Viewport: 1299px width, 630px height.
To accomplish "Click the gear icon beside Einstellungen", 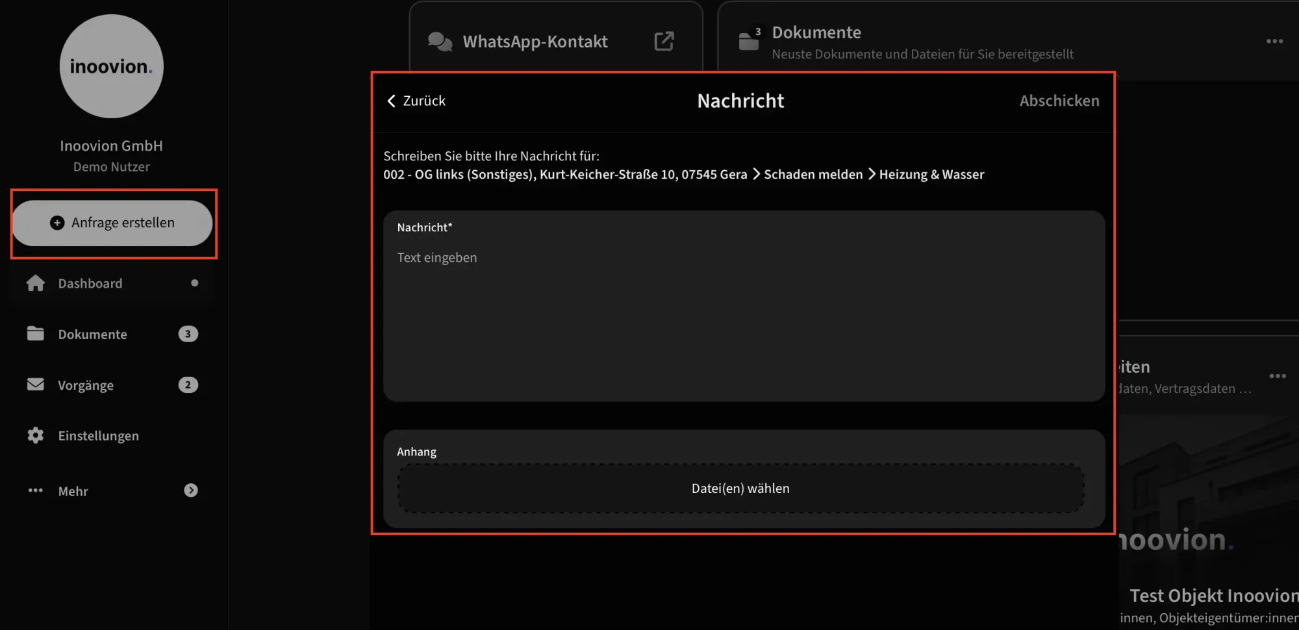I will [36, 435].
